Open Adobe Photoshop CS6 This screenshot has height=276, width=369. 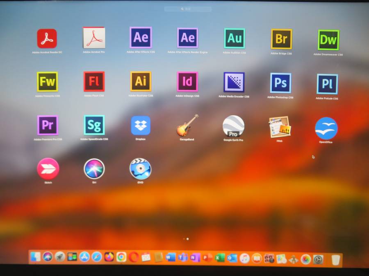[280, 83]
